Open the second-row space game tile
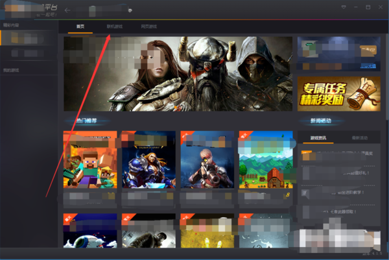This screenshot has width=389, height=260. (x=90, y=231)
